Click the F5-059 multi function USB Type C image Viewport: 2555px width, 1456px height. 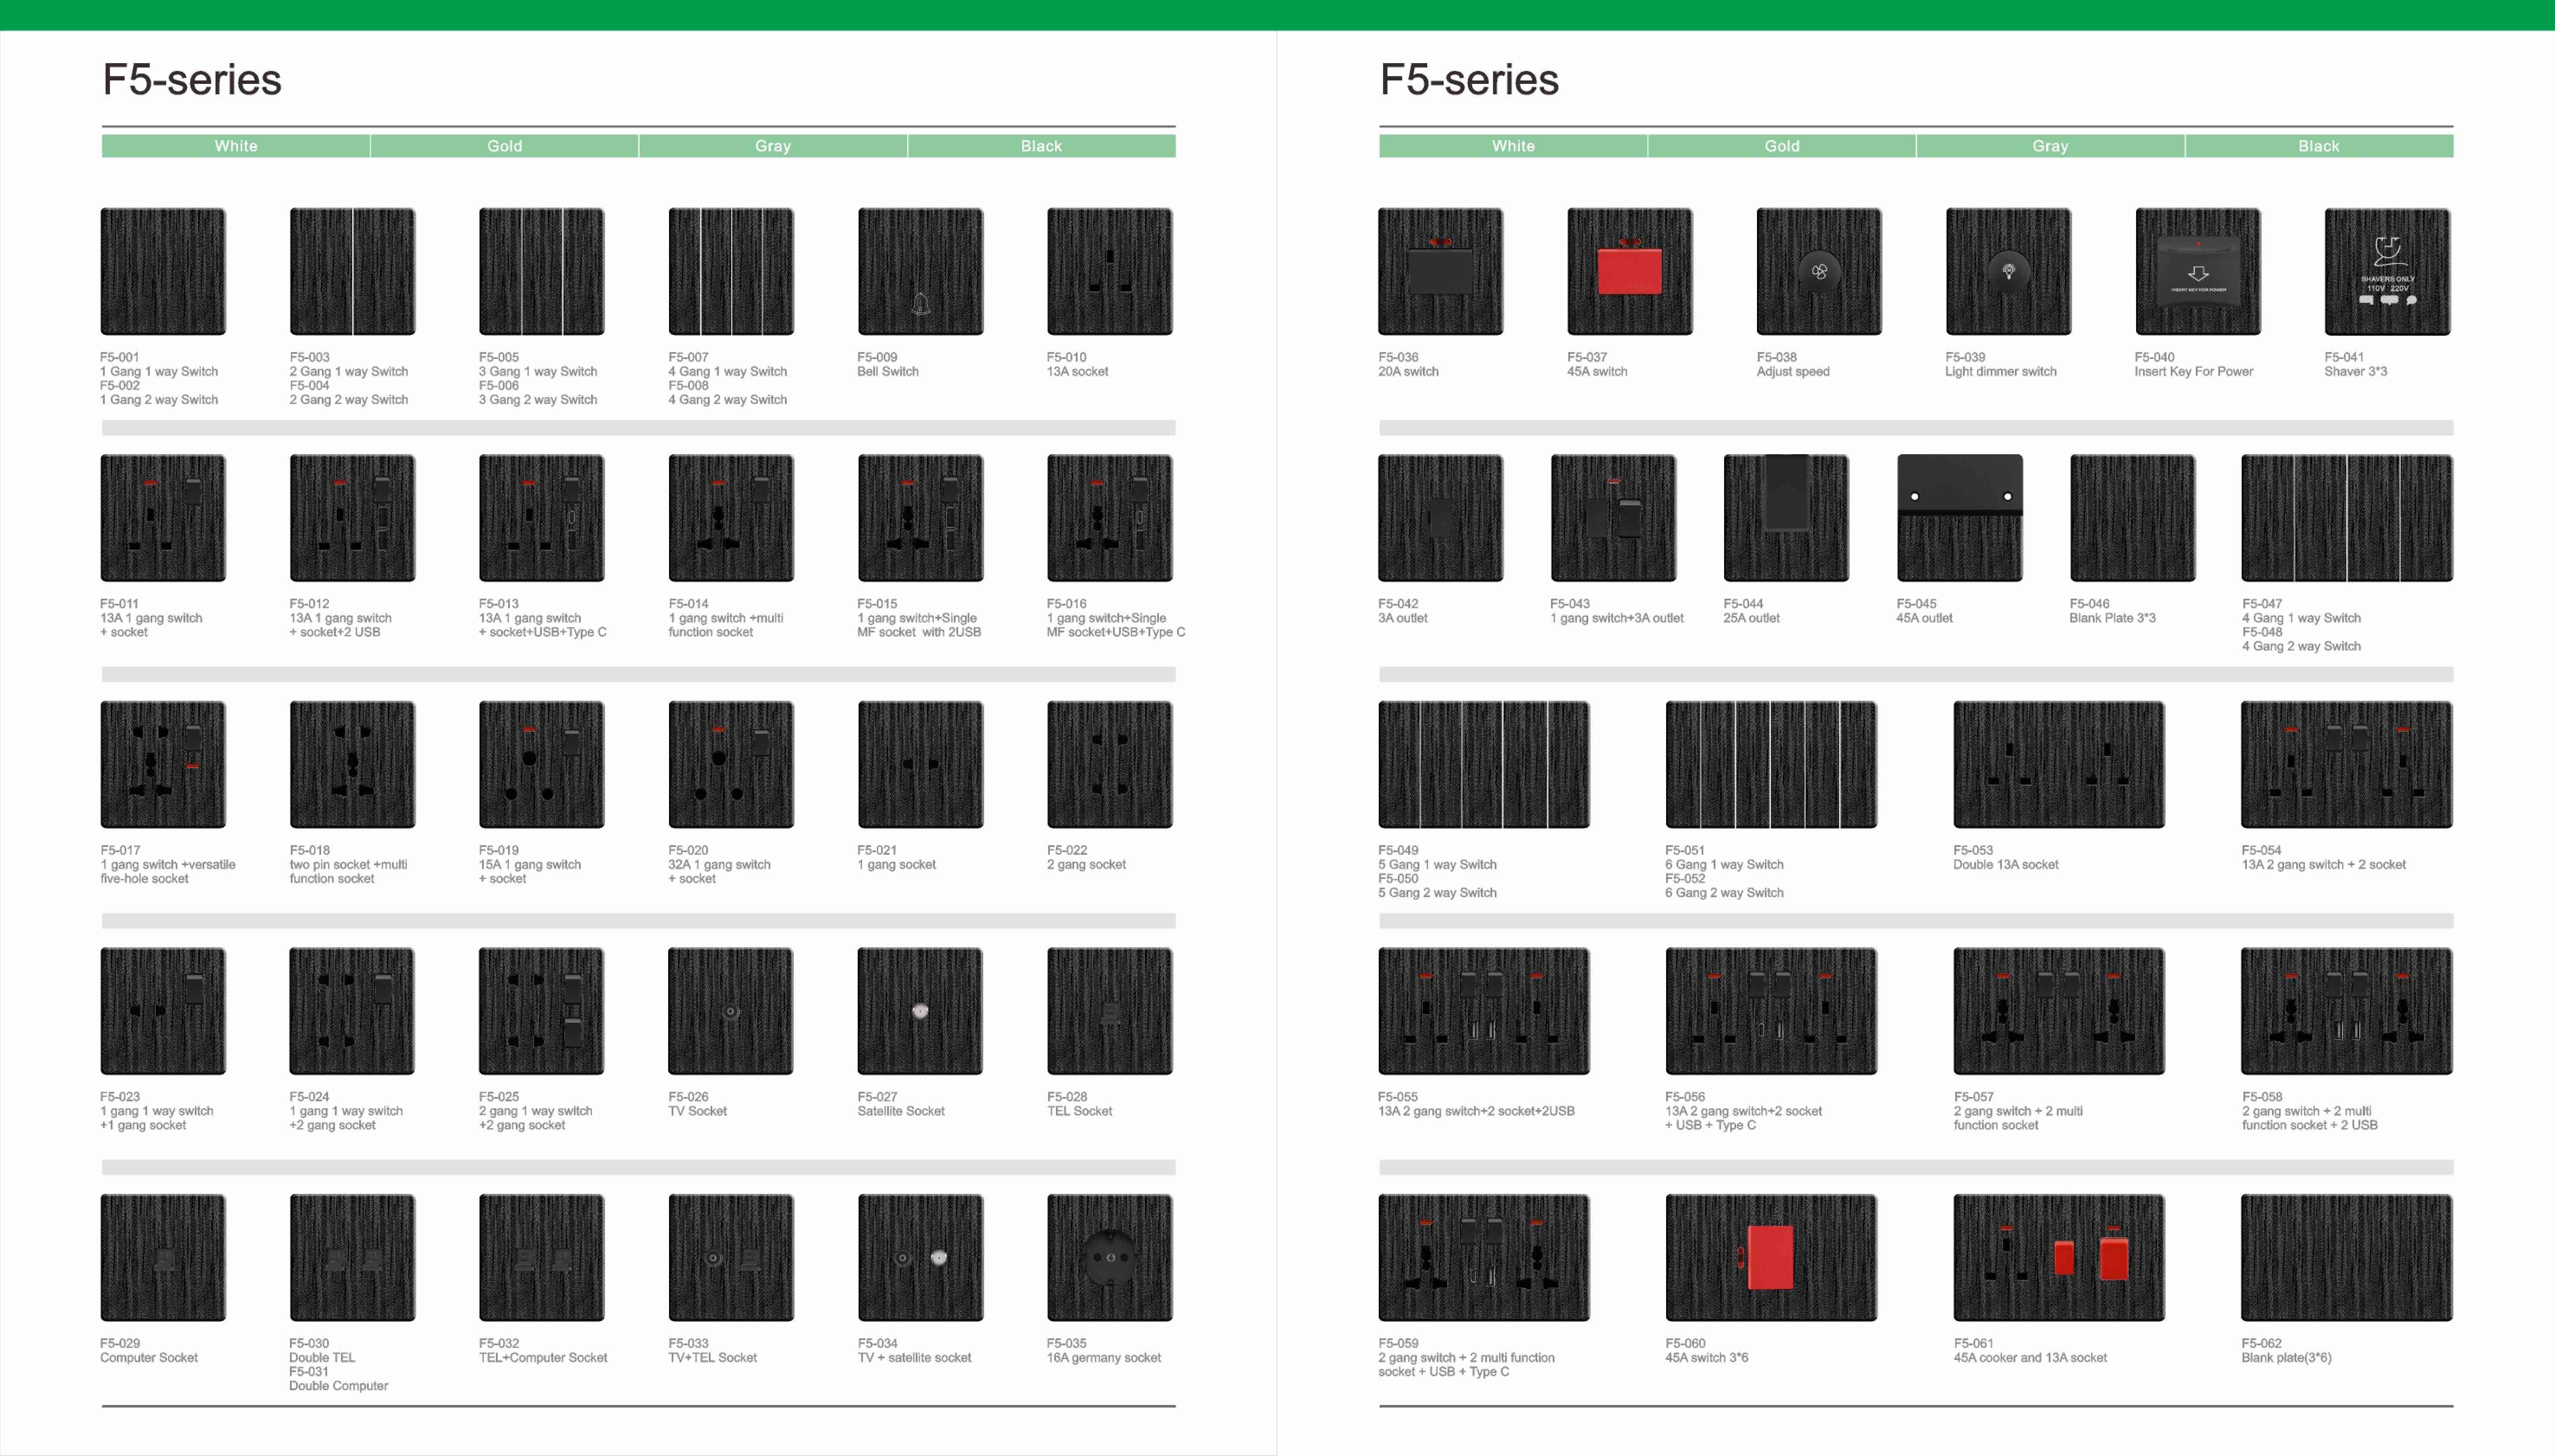[x=1483, y=1257]
